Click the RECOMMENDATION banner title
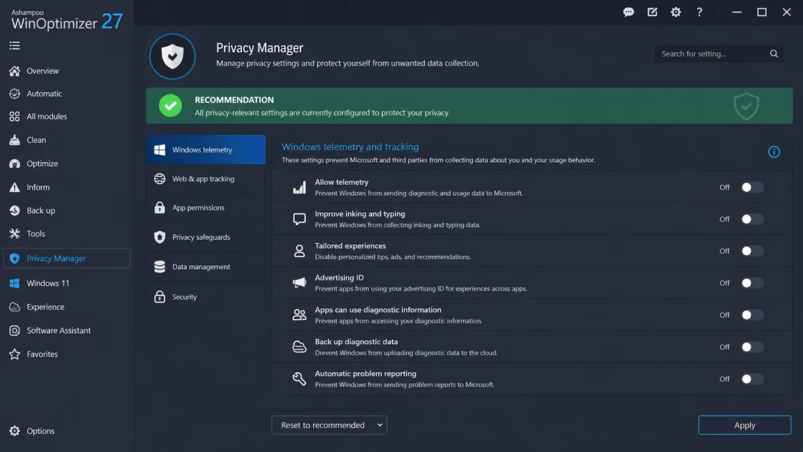 pyautogui.click(x=234, y=100)
